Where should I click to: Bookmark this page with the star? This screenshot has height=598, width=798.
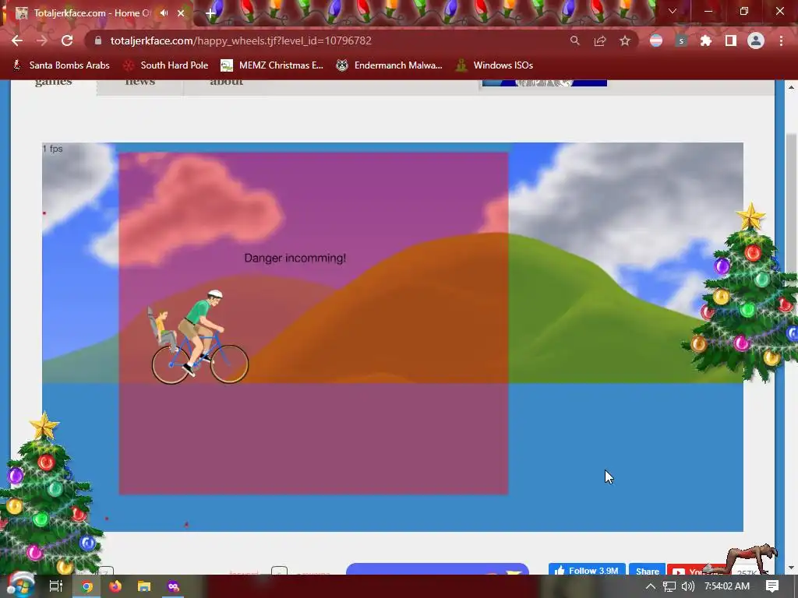point(625,40)
